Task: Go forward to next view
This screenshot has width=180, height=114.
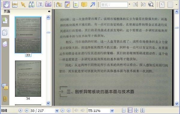Action: pos(83,110)
